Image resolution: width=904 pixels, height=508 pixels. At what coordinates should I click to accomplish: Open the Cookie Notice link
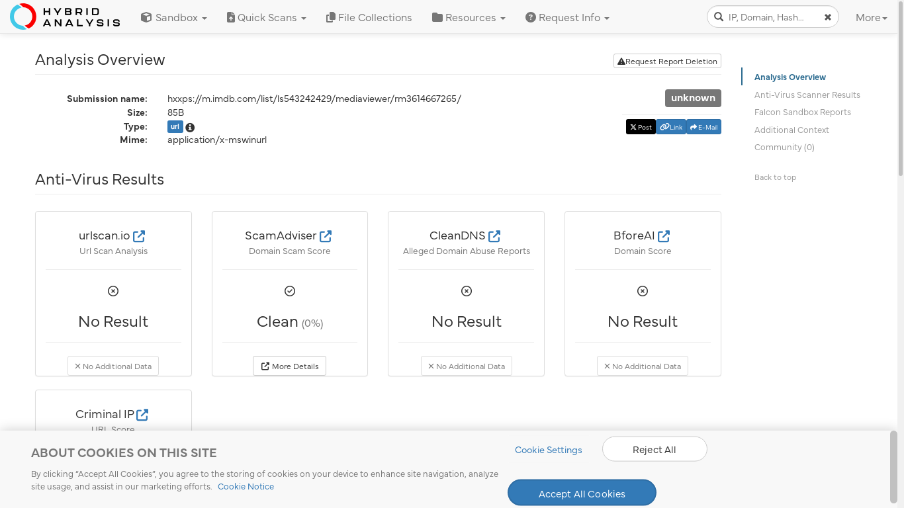(246, 486)
